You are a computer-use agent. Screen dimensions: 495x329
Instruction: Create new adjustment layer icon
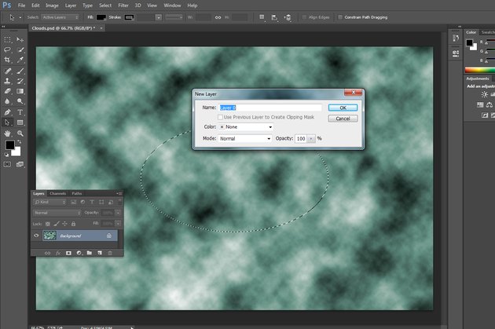(79, 253)
